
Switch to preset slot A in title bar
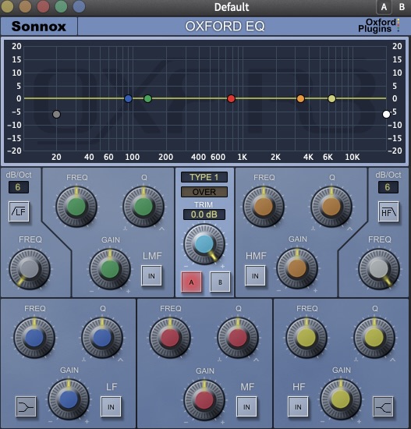coord(384,7)
